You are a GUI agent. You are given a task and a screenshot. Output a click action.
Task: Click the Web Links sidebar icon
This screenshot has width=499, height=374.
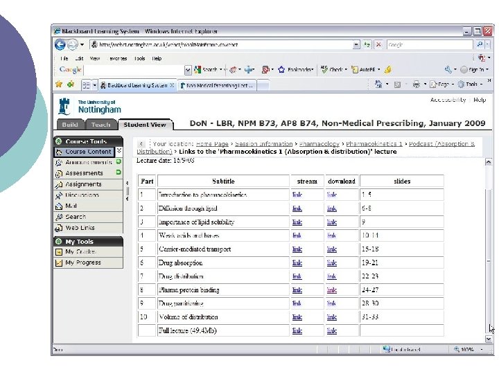[58, 228]
